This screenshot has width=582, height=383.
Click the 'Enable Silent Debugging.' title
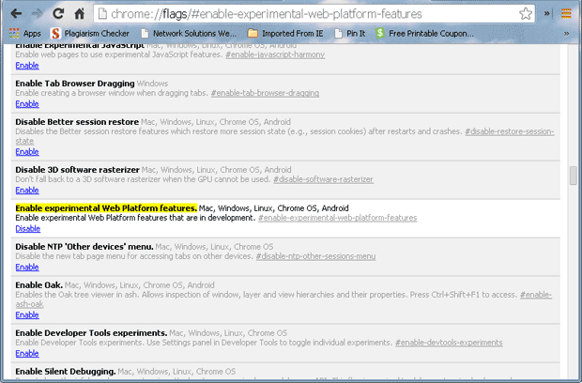66,371
